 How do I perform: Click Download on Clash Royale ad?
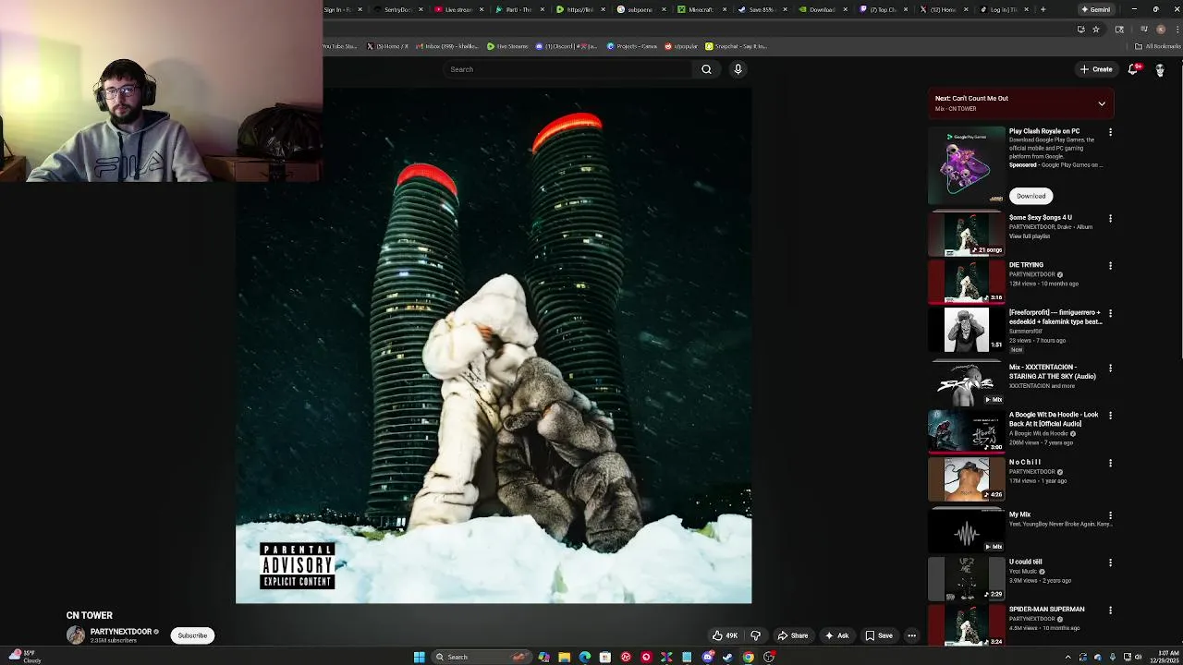tap(1031, 196)
